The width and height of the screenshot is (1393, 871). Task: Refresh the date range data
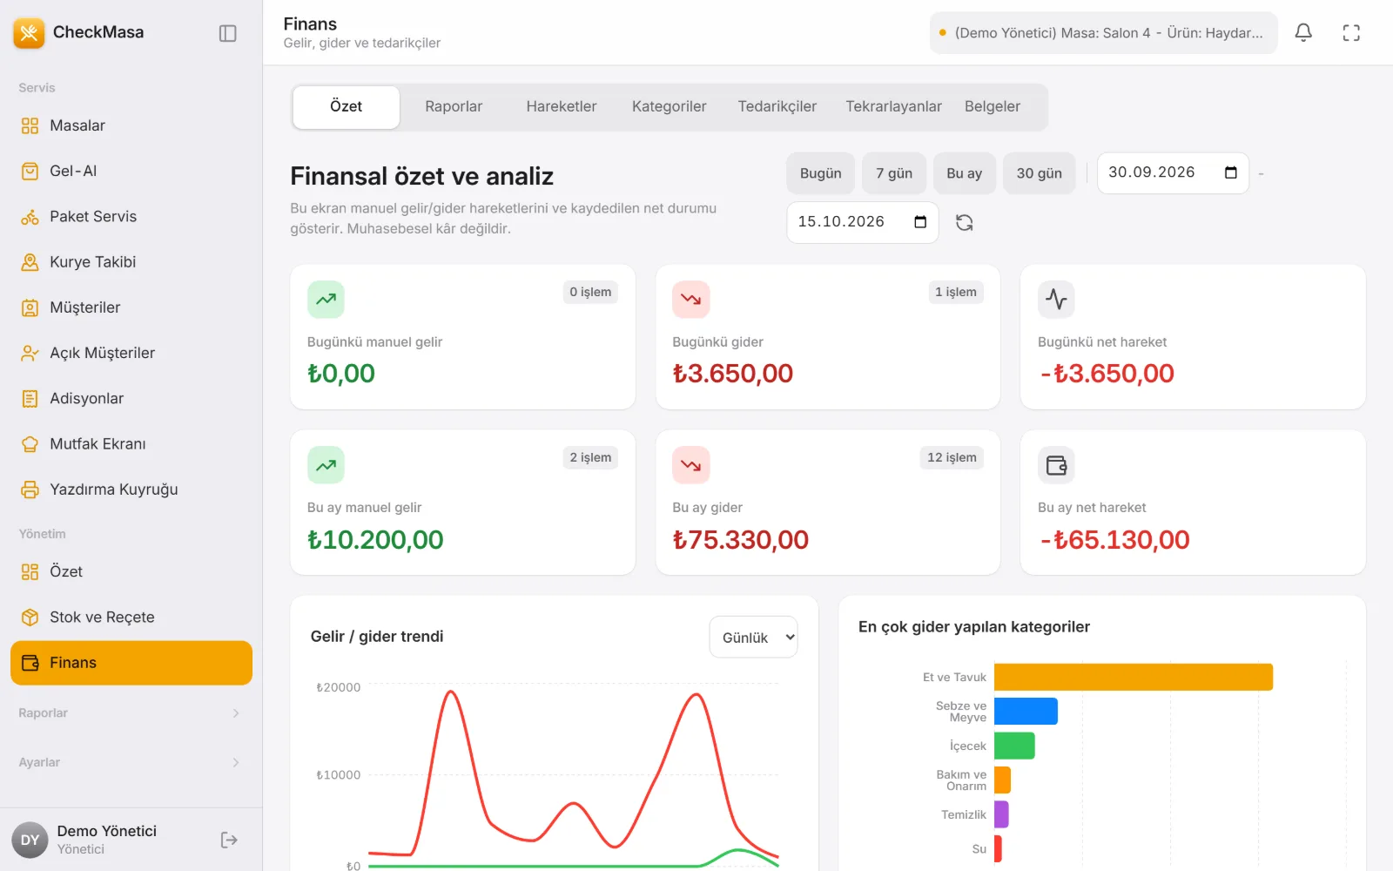[964, 223]
